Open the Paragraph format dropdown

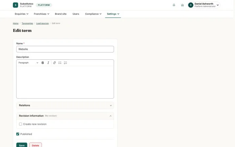click(28, 63)
